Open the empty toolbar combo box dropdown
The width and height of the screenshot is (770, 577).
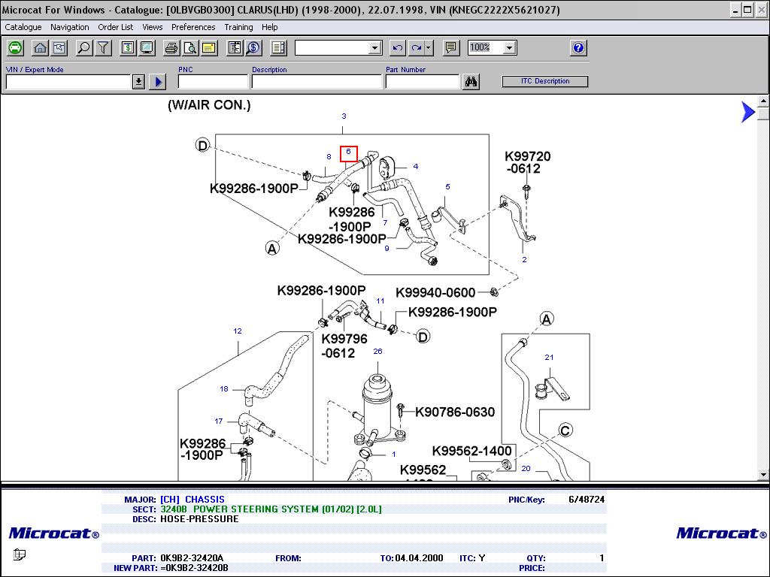click(x=375, y=48)
